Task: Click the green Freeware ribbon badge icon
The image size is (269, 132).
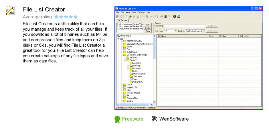Action: coord(117,119)
